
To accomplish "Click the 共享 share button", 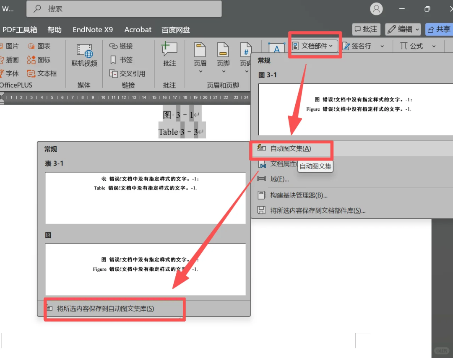I will pos(439,29).
